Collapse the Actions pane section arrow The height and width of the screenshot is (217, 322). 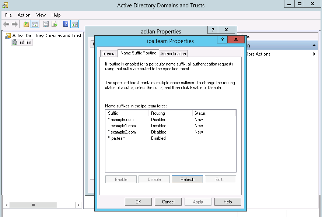pyautogui.click(x=314, y=45)
